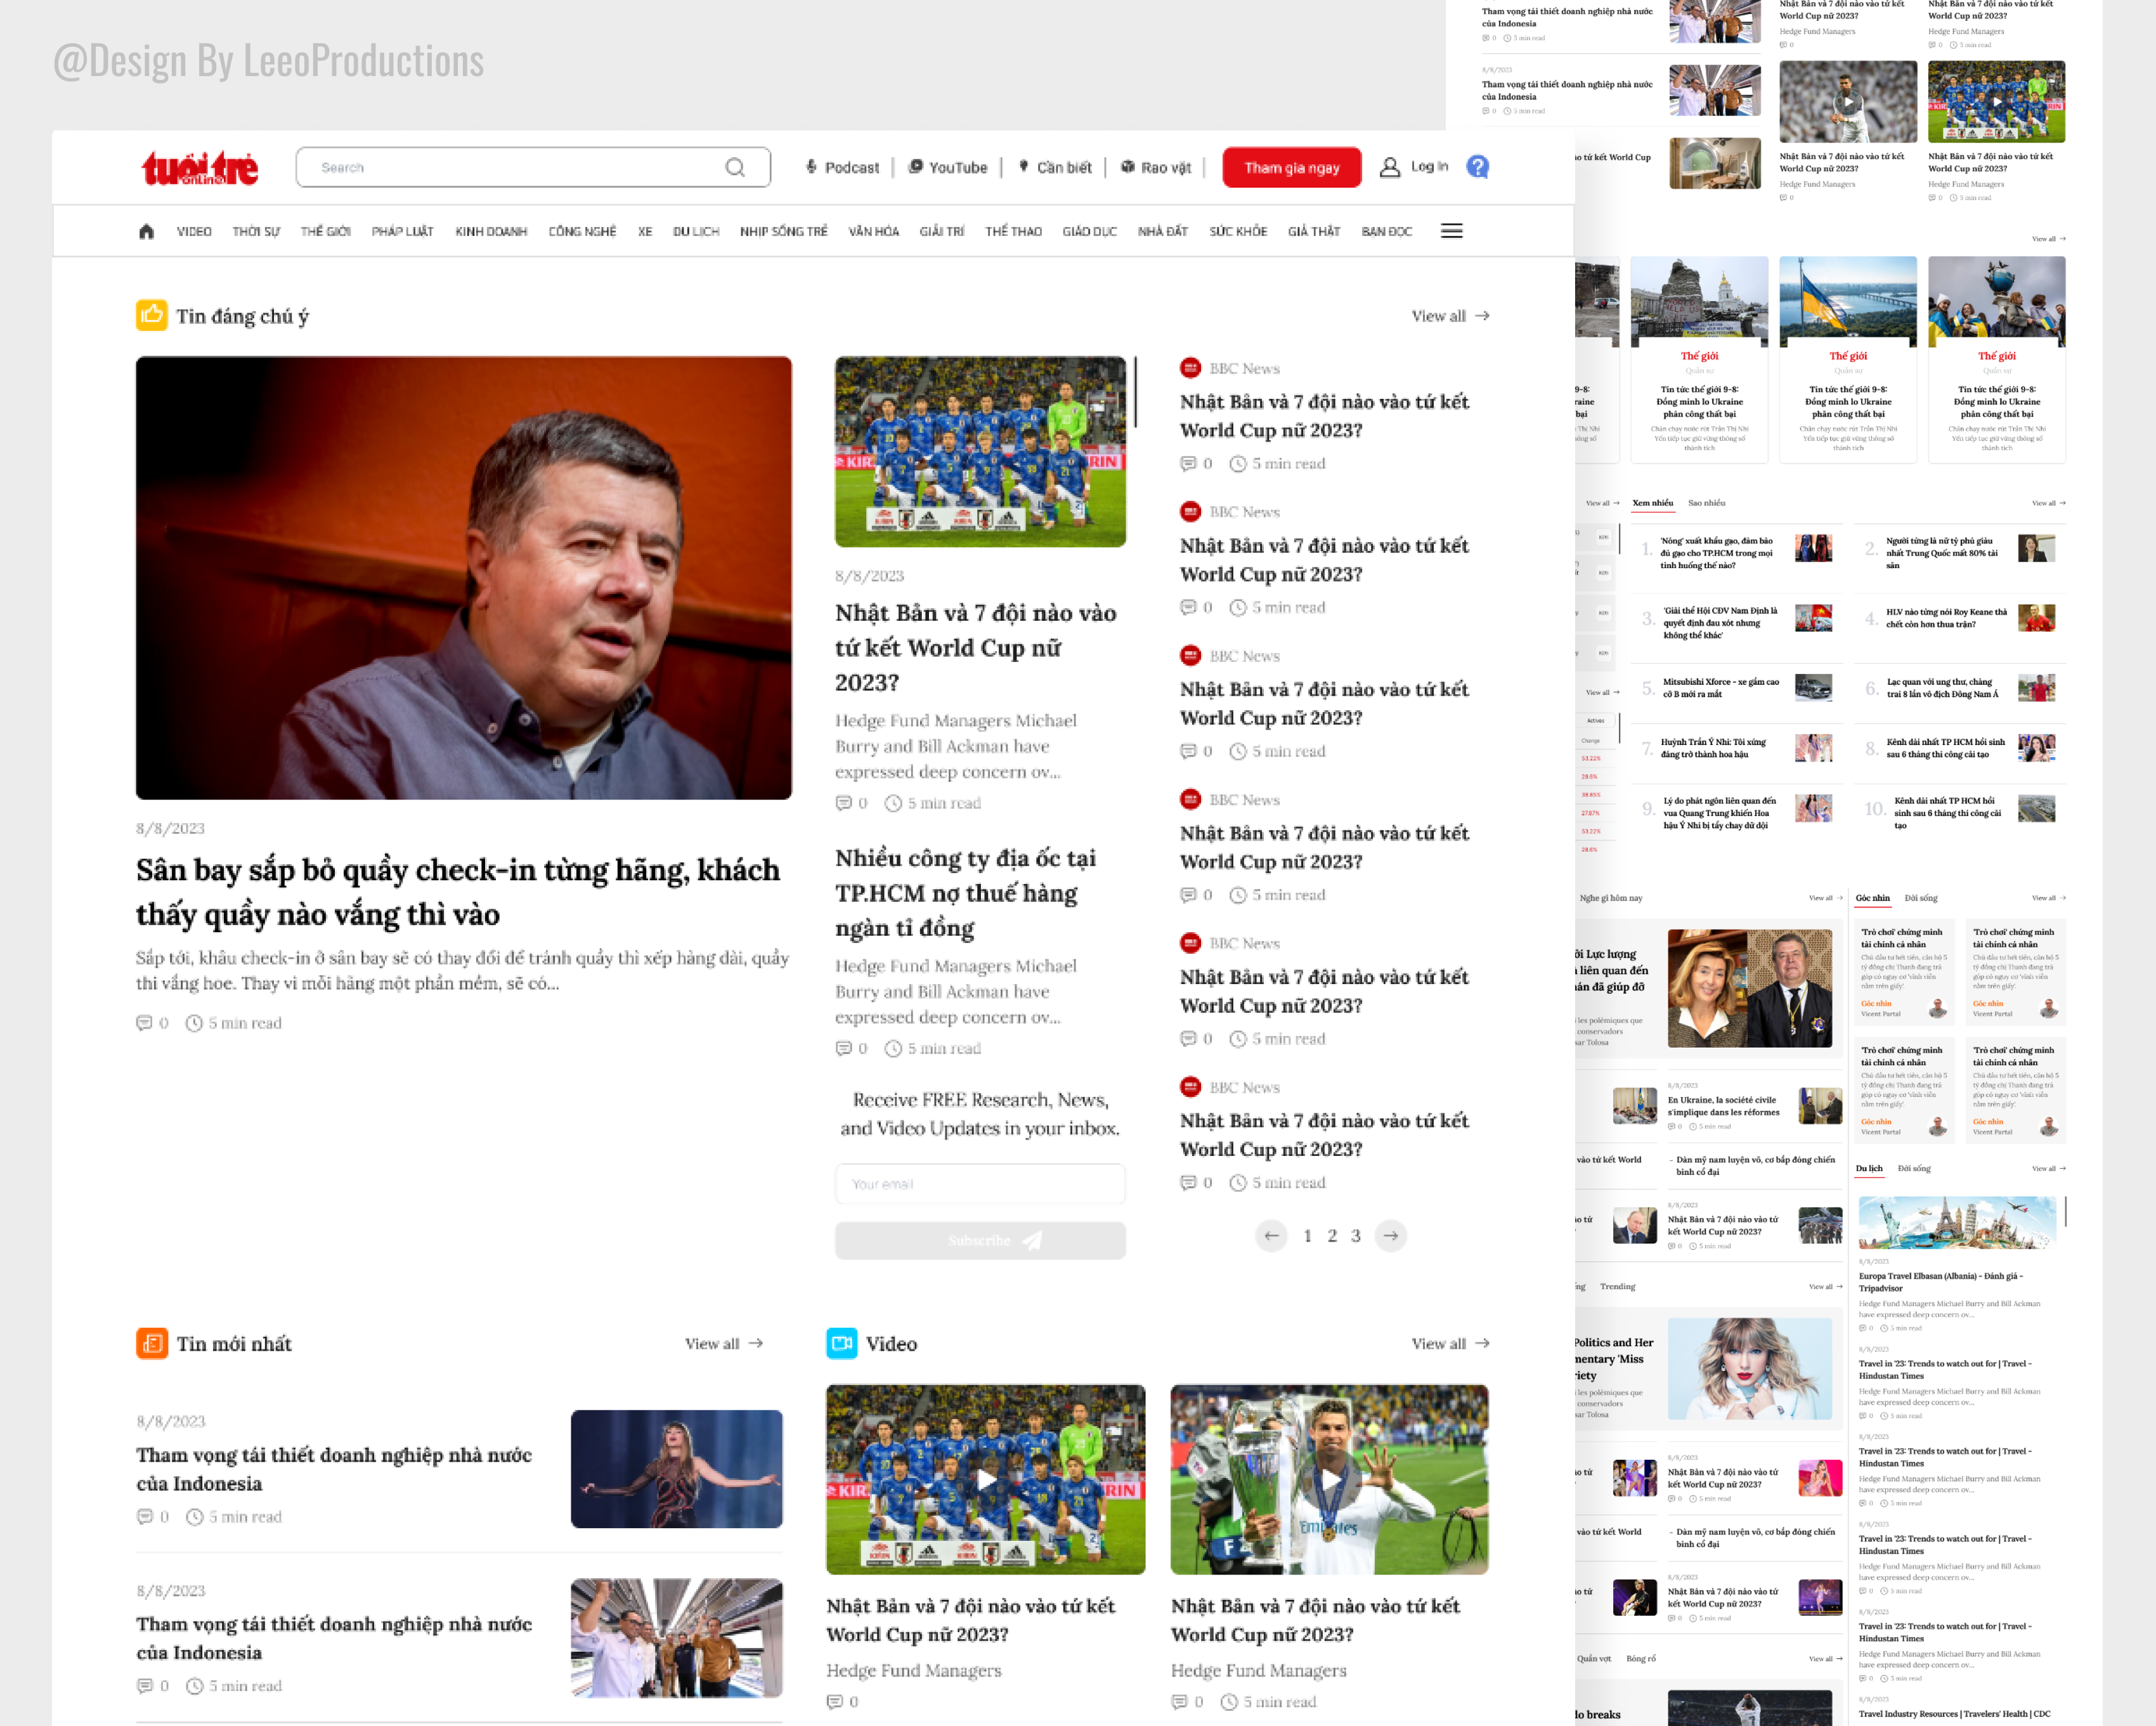Open the THẾ GIỚI menu item
This screenshot has width=2156, height=1726.
pos(326,231)
